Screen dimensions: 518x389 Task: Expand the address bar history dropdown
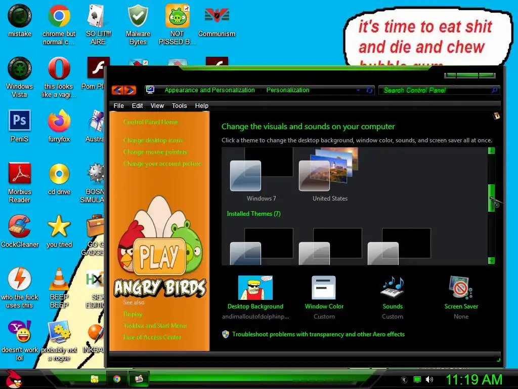(359, 90)
